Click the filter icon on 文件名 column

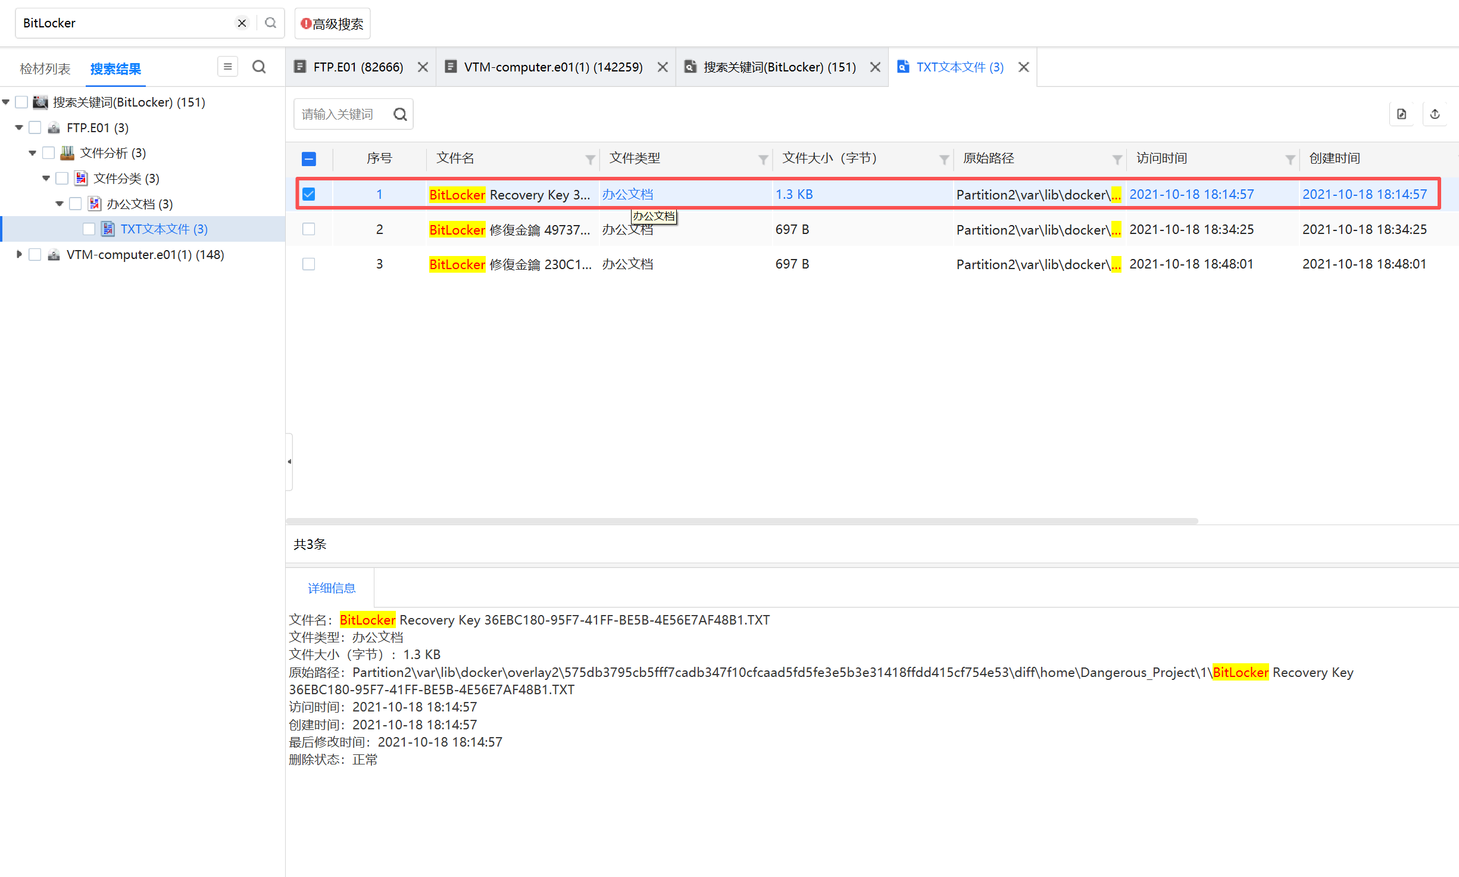590,159
